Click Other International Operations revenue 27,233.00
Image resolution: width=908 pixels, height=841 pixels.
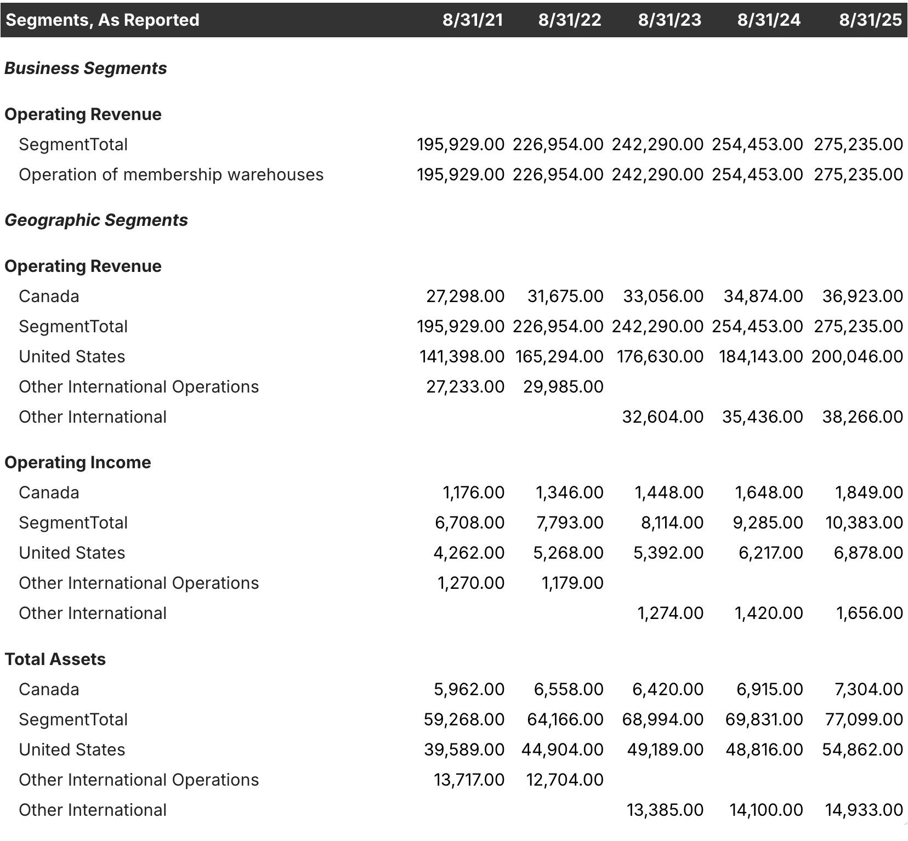(x=466, y=387)
